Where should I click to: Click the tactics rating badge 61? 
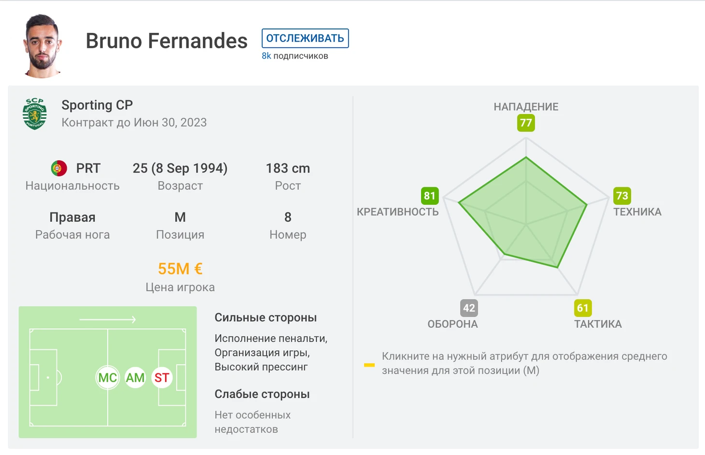tap(583, 308)
